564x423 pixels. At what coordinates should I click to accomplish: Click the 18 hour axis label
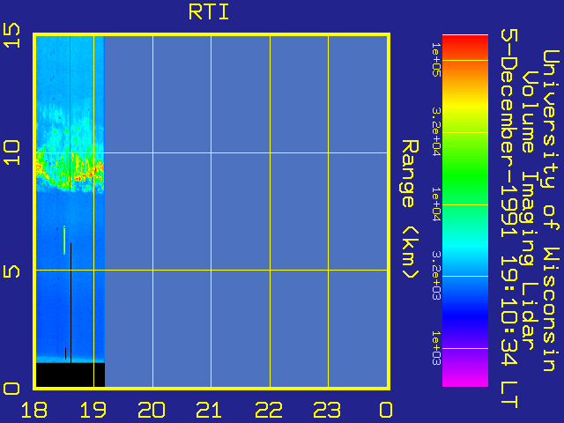click(34, 410)
